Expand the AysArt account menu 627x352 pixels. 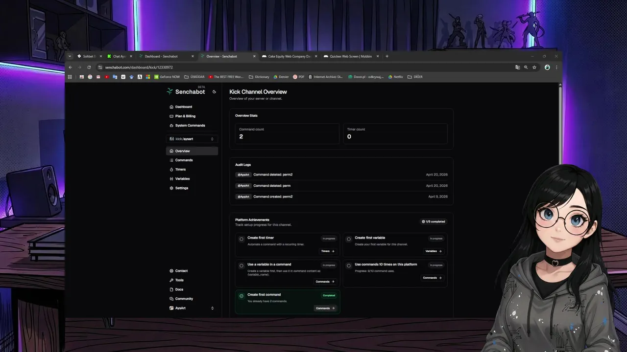coord(192,308)
